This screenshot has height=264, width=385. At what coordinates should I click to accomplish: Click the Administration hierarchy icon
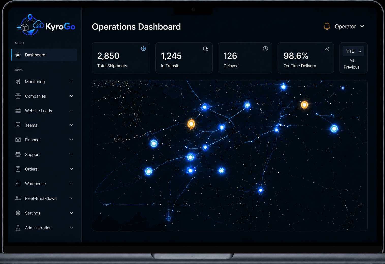18,228
